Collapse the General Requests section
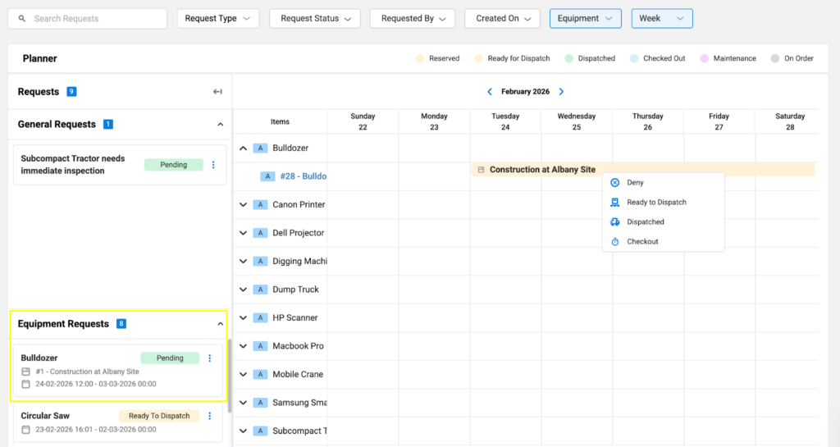840x447 pixels. 220,125
